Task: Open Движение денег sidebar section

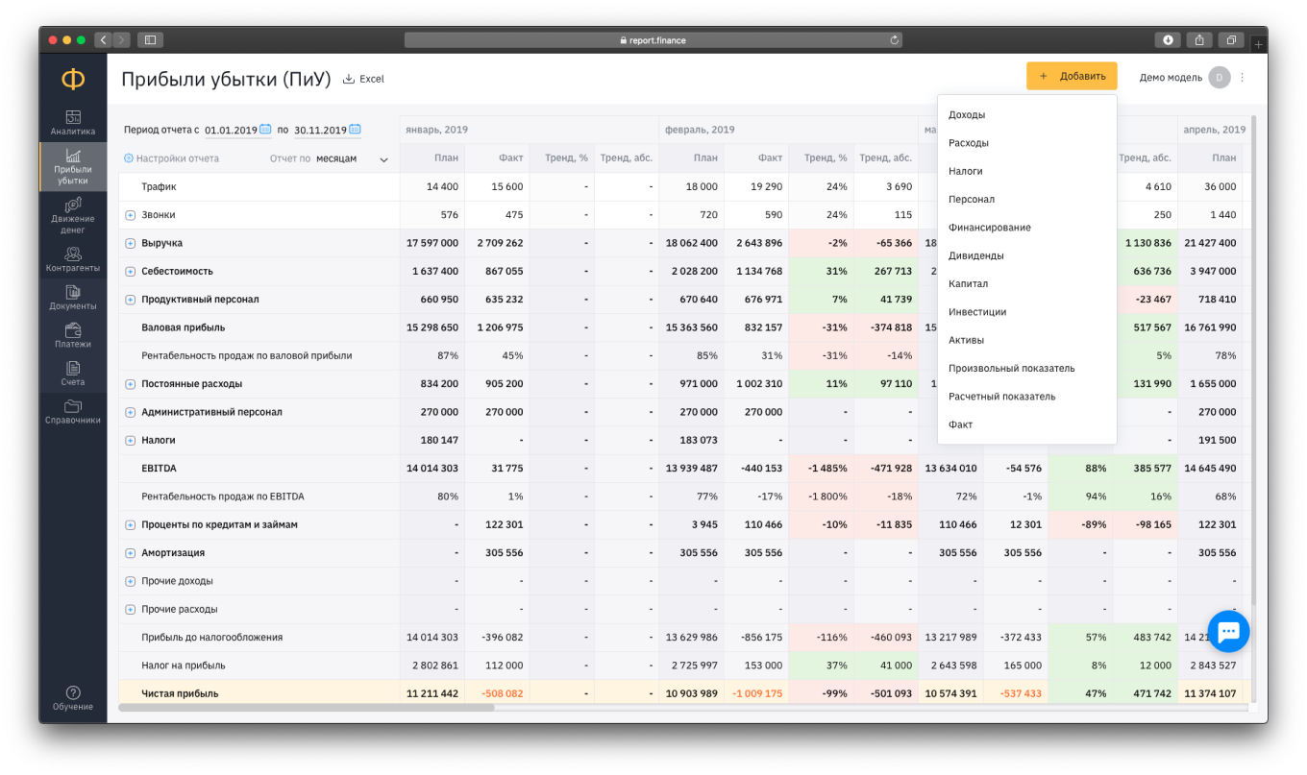Action: tap(73, 216)
